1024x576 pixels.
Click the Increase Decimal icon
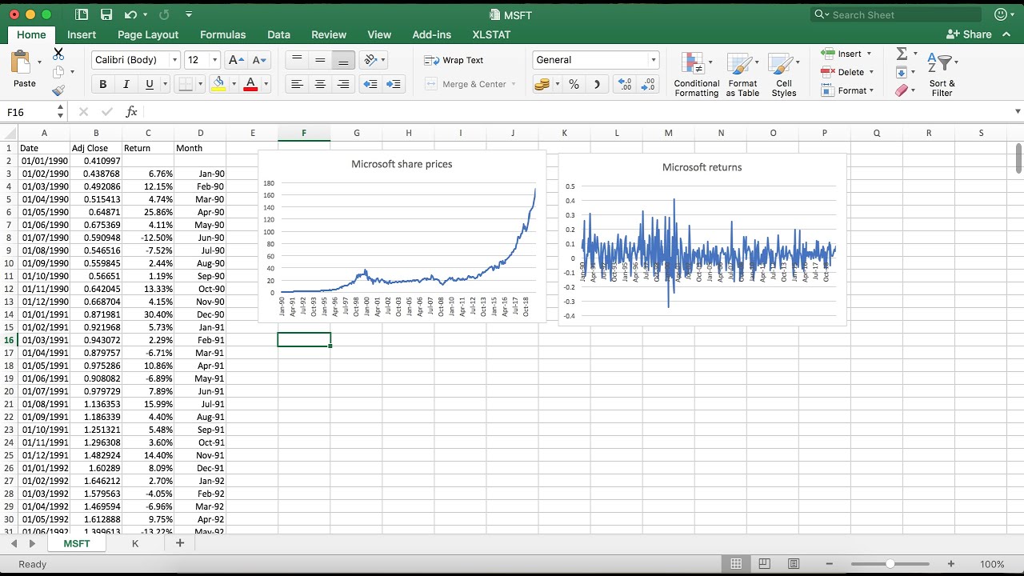pos(626,84)
